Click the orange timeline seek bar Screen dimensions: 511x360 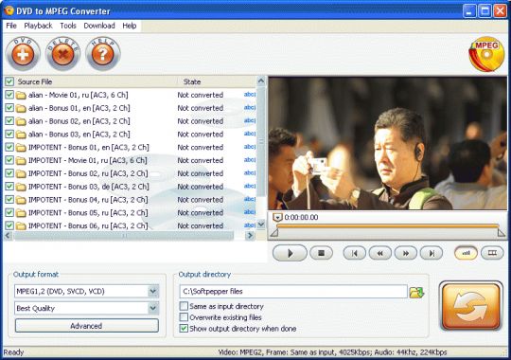click(387, 225)
